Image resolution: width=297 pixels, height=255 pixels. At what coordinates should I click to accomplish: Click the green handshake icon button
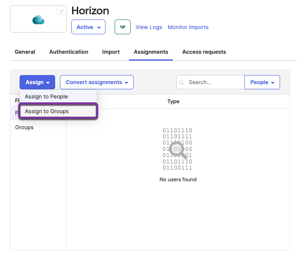[122, 27]
